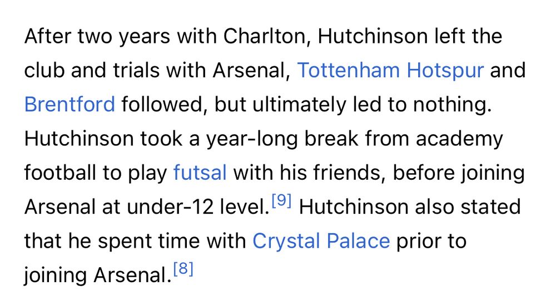Click the "under-12" text
The height and width of the screenshot is (305, 556).
pos(170,206)
